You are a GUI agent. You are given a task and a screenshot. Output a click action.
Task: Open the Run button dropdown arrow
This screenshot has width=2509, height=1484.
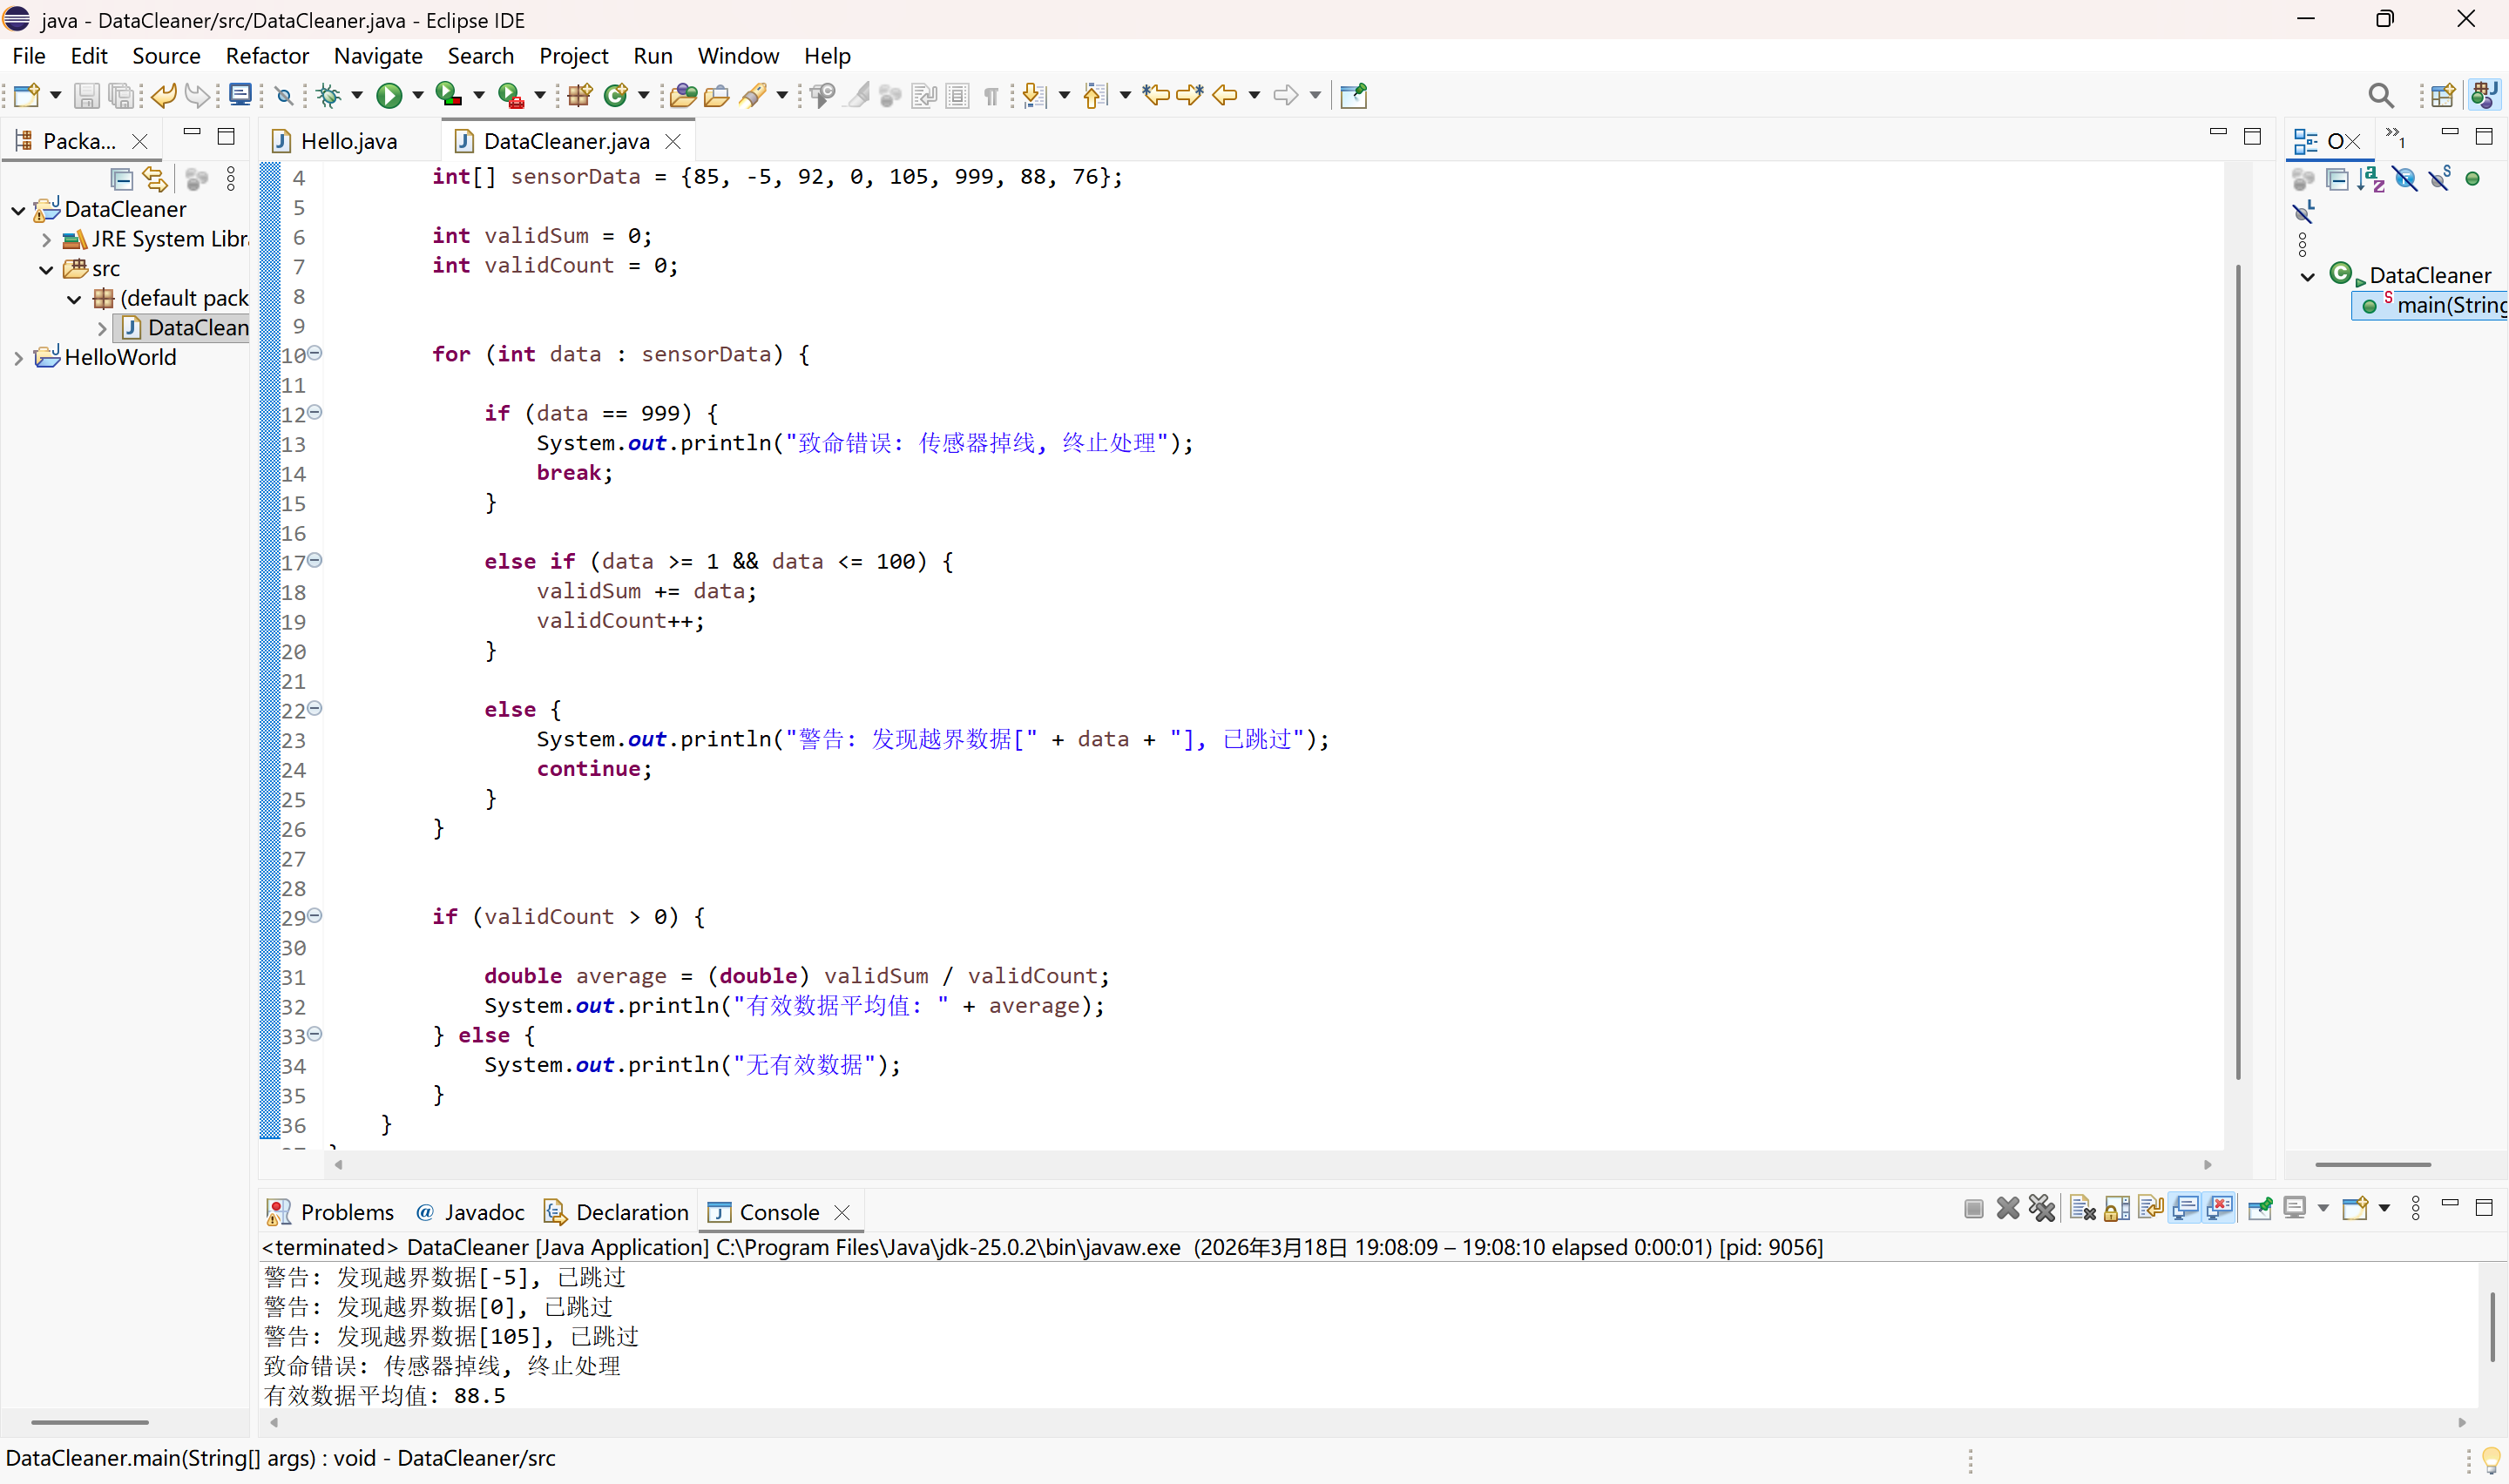click(418, 96)
